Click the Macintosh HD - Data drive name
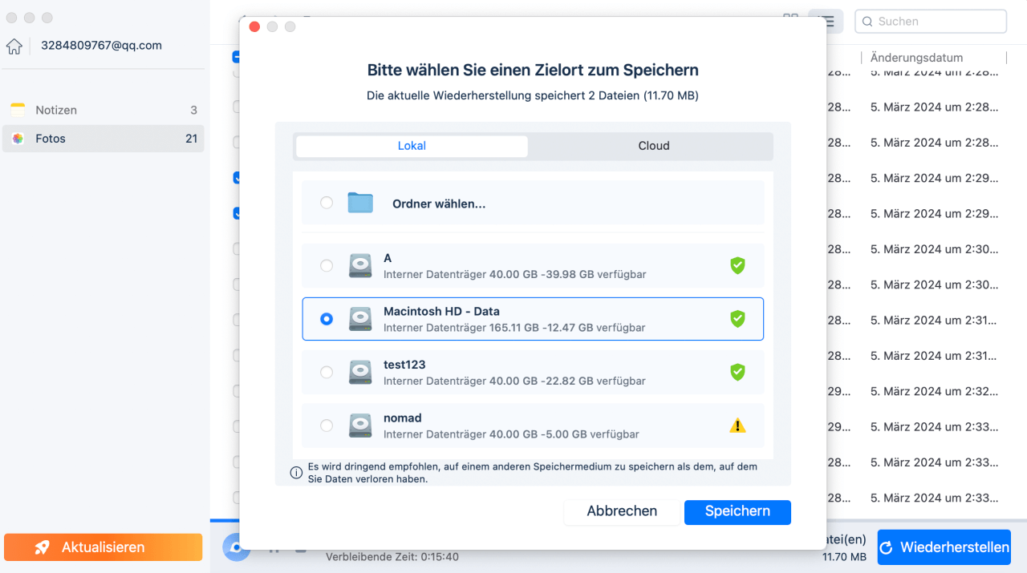Viewport: 1027px width, 573px height. [x=441, y=311]
